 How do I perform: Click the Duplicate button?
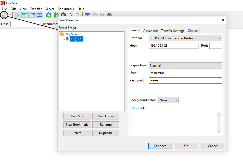(106, 133)
